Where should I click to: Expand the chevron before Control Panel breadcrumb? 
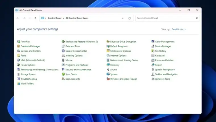pyautogui.click(x=46, y=18)
